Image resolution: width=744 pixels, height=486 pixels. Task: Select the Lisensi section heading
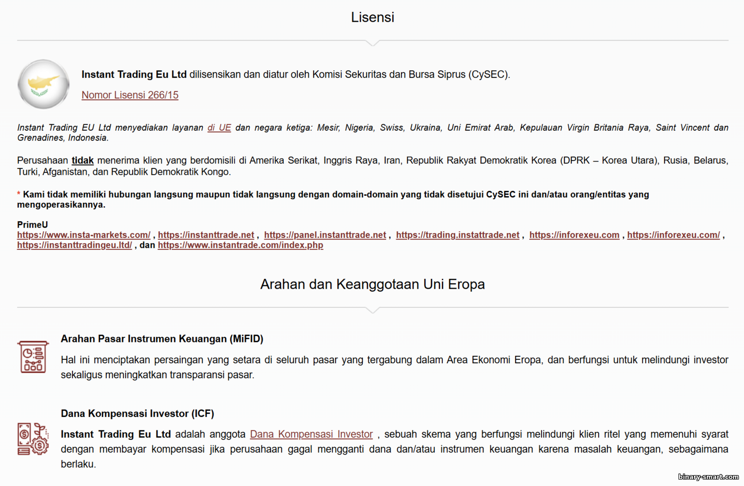click(x=372, y=17)
